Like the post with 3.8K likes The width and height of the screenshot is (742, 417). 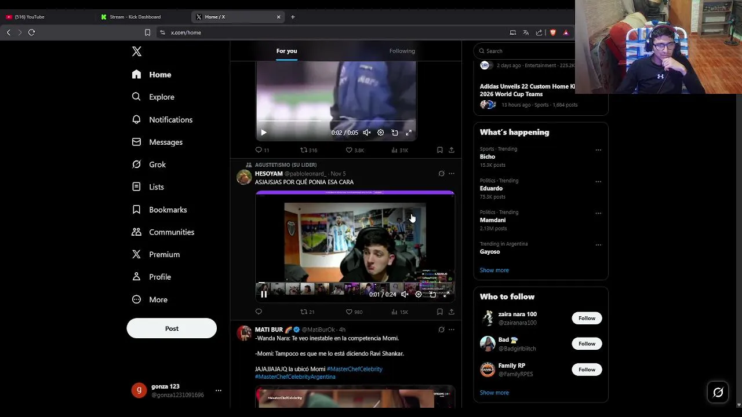(355, 150)
